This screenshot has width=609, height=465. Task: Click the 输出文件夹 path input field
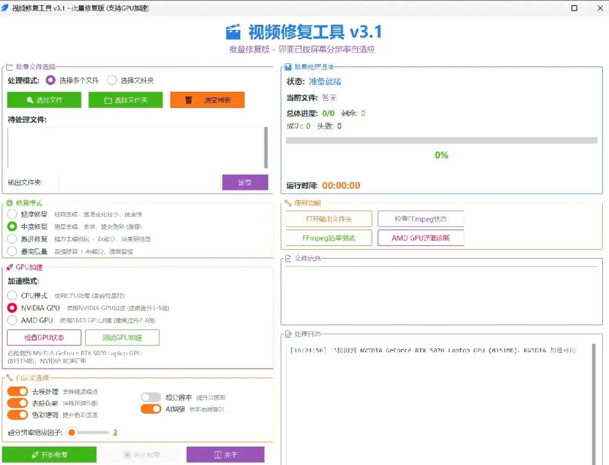[140, 183]
